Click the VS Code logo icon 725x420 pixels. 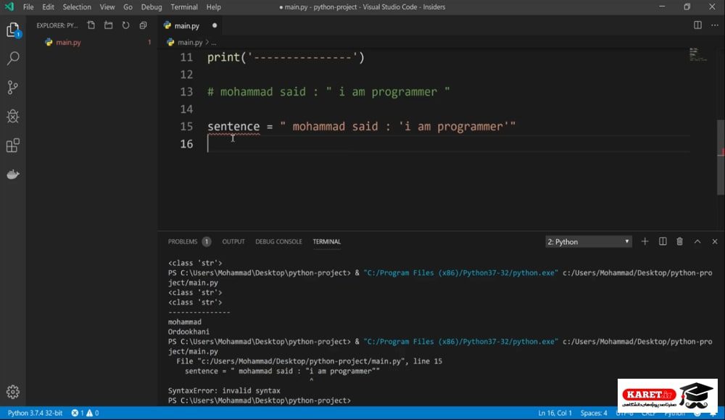click(x=9, y=7)
